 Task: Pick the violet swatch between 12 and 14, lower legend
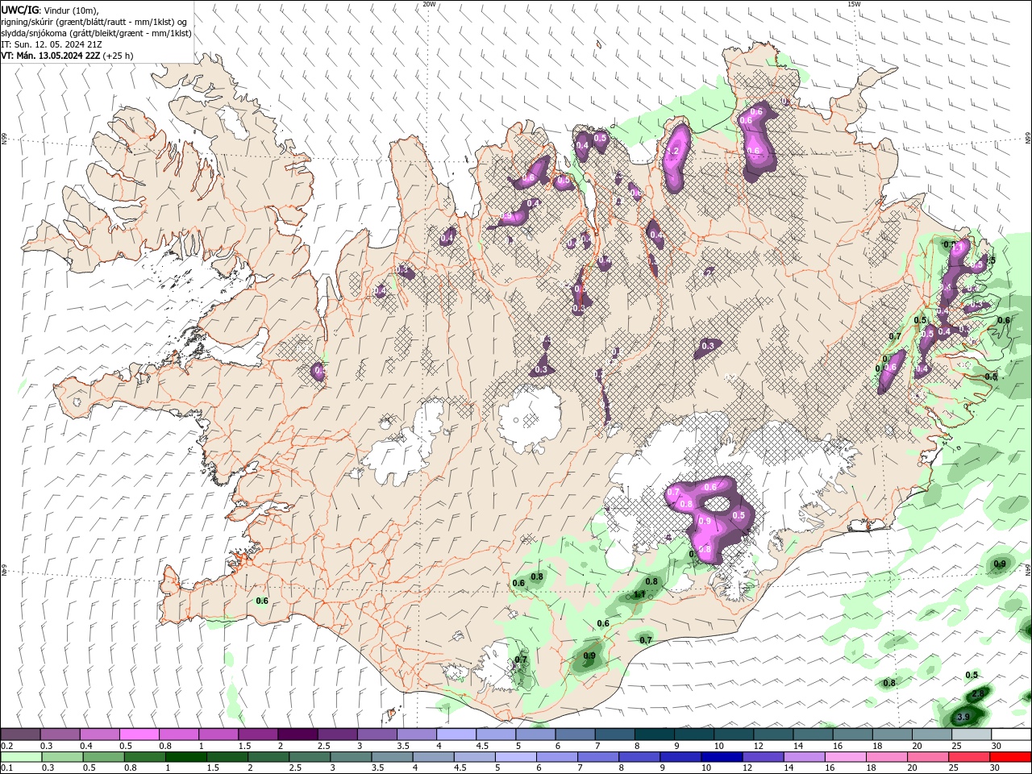coord(763,758)
